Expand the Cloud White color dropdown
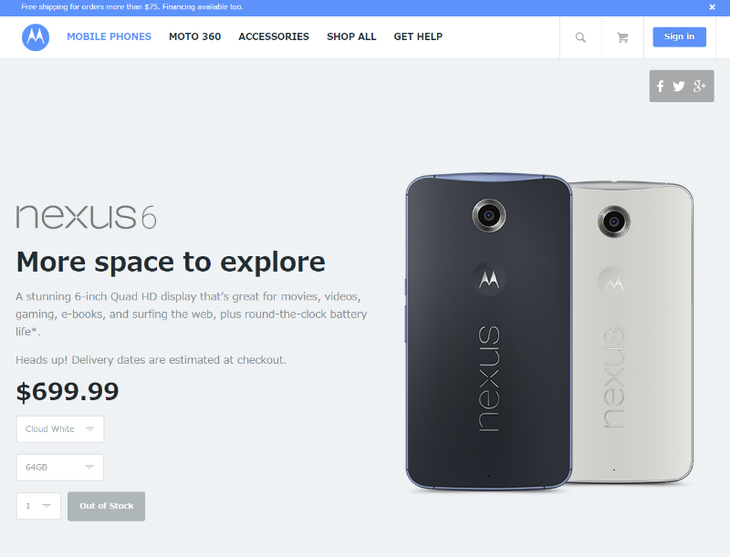730x557 pixels. 60,429
